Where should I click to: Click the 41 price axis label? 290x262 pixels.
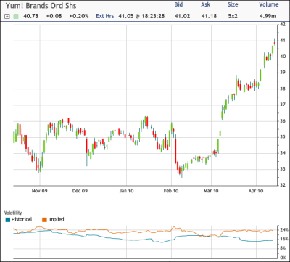tap(283, 41)
